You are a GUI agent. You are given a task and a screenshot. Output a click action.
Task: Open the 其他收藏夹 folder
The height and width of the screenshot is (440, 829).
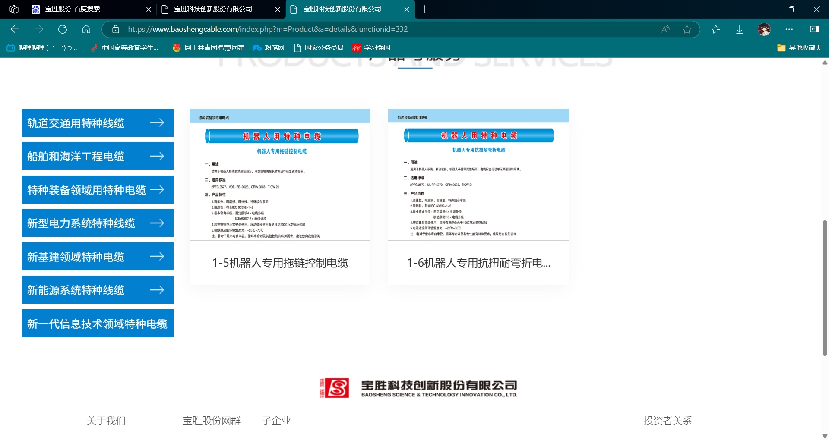799,48
